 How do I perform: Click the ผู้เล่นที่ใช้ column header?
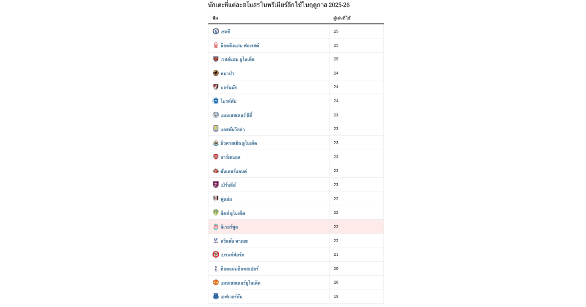coord(342,18)
